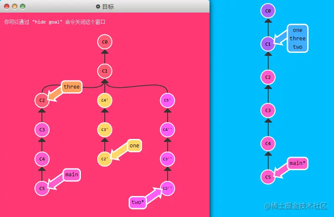Click the 'main' branch label in goal
The width and height of the screenshot is (334, 217).
pyautogui.click(x=72, y=175)
